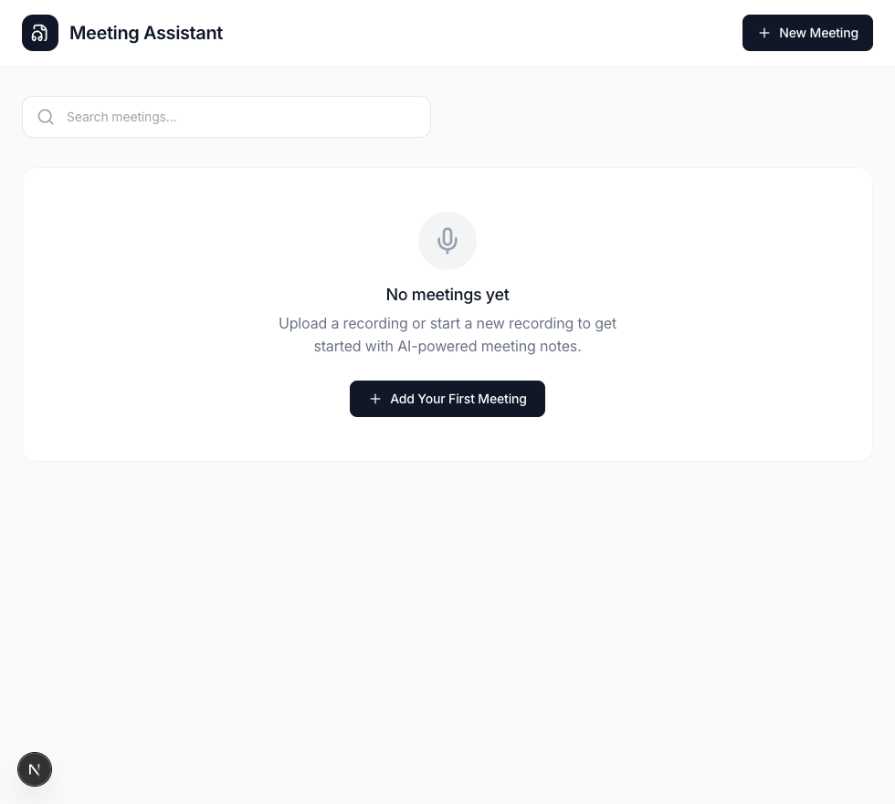Click the Meeting Assistant title text
The height and width of the screenshot is (804, 895).
(x=146, y=33)
